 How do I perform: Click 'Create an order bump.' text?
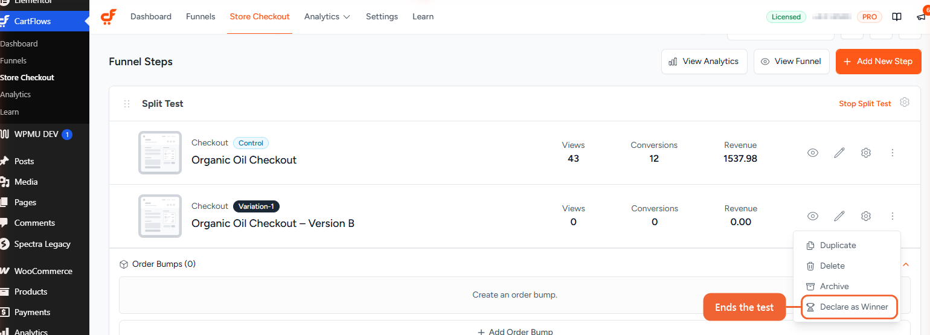tap(515, 295)
